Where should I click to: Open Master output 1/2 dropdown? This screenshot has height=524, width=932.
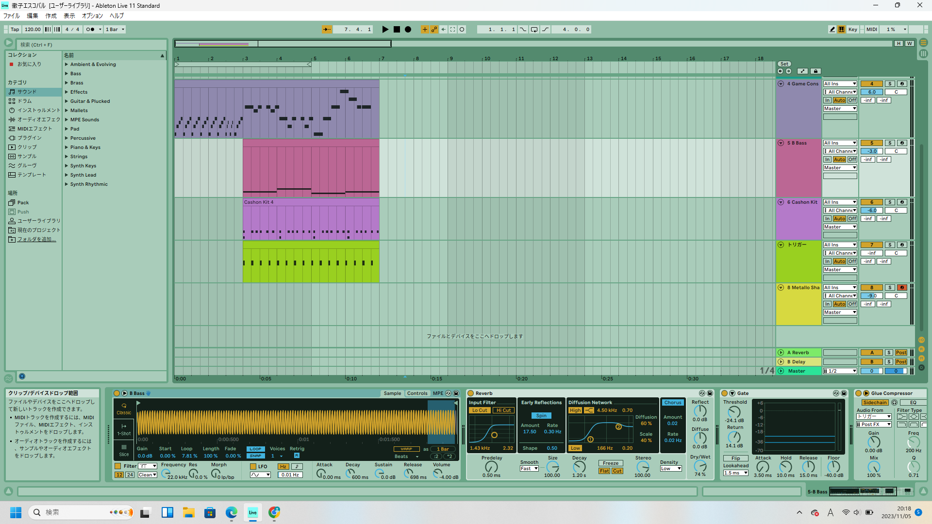pos(840,371)
